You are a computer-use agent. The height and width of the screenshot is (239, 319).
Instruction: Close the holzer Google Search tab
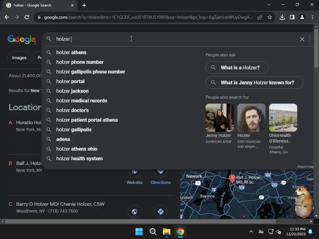point(72,5)
